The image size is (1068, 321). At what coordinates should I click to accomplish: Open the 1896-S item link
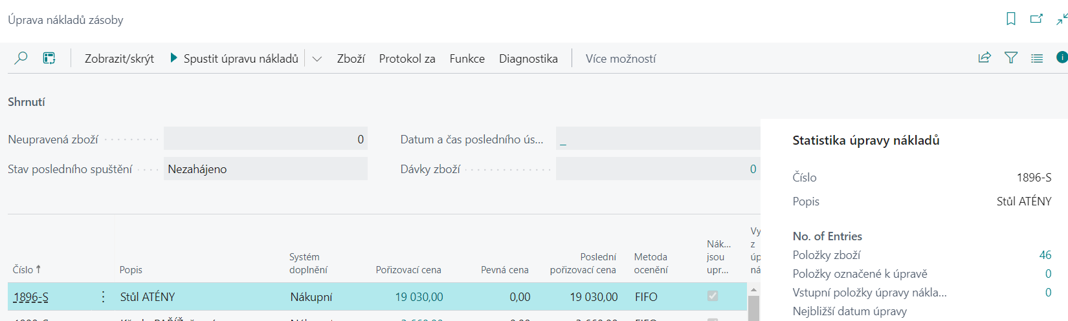click(30, 297)
